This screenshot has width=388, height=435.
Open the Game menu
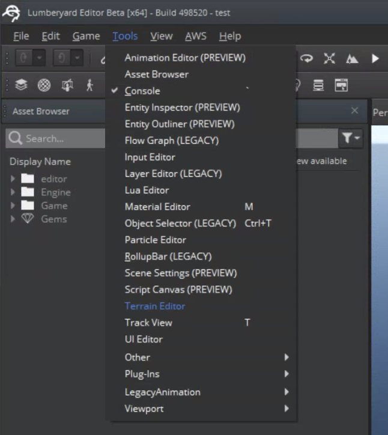[86, 36]
